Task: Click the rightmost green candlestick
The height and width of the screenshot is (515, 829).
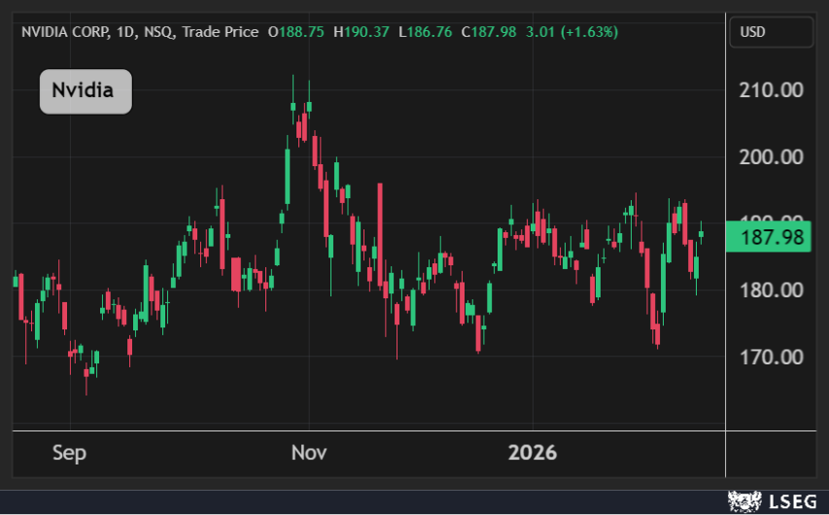Action: [x=702, y=233]
